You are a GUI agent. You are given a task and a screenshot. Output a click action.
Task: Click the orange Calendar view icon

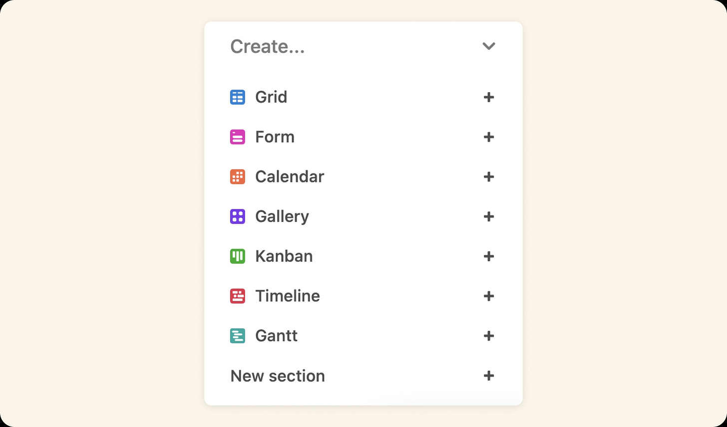pyautogui.click(x=237, y=177)
